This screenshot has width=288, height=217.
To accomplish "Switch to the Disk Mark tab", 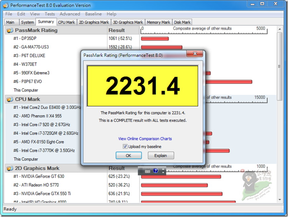I will point(182,22).
